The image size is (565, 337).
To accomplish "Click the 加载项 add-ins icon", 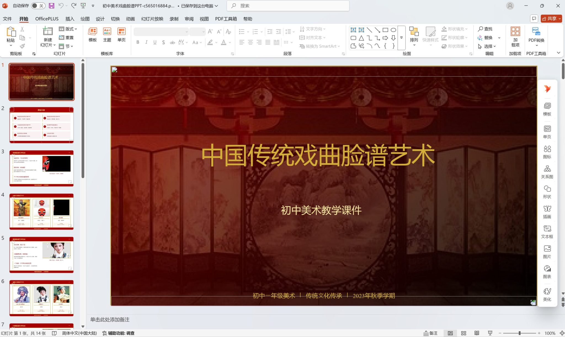I will 515,31.
